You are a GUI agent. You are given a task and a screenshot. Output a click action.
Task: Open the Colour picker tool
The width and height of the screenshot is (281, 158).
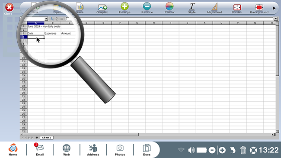pyautogui.click(x=169, y=8)
